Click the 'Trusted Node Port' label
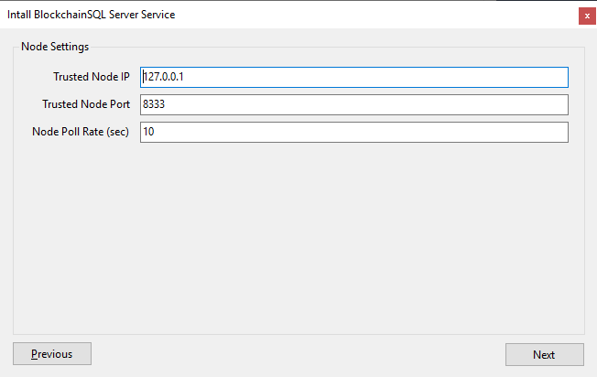597x377 pixels. click(86, 104)
